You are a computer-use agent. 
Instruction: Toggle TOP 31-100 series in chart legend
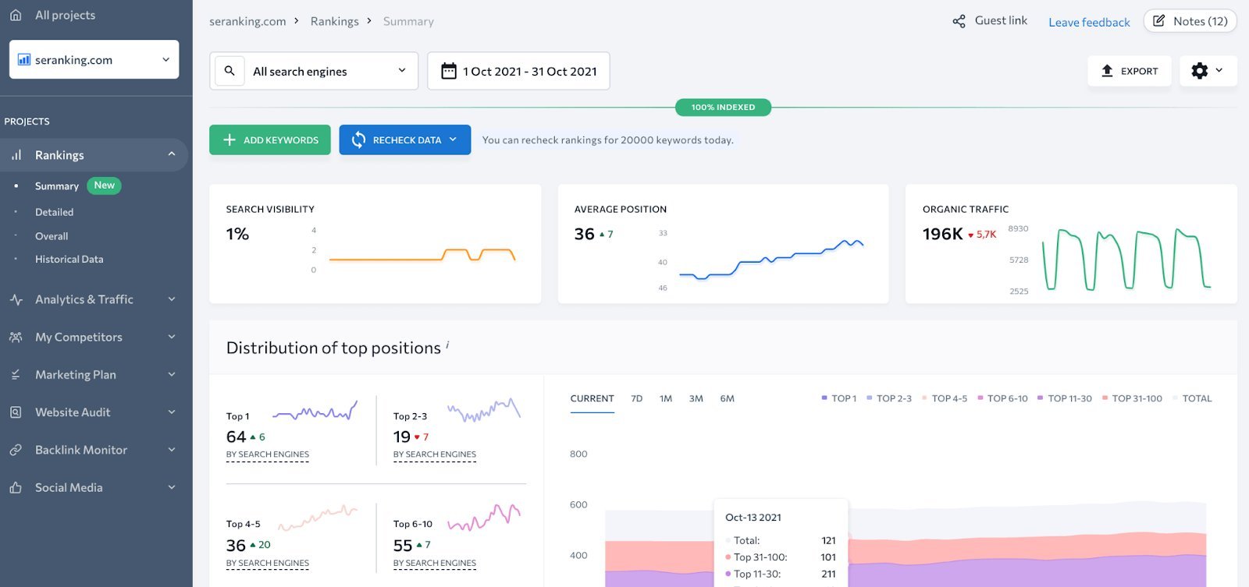coord(1132,398)
